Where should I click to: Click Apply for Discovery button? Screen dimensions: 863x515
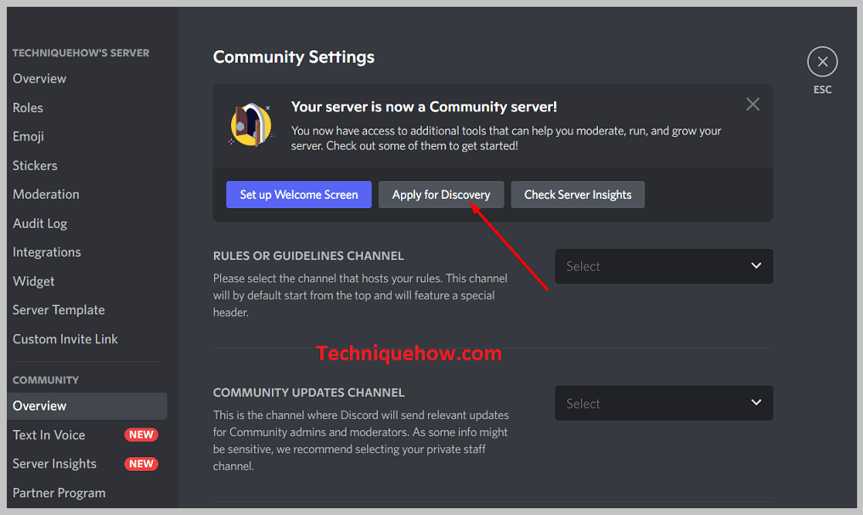[441, 195]
